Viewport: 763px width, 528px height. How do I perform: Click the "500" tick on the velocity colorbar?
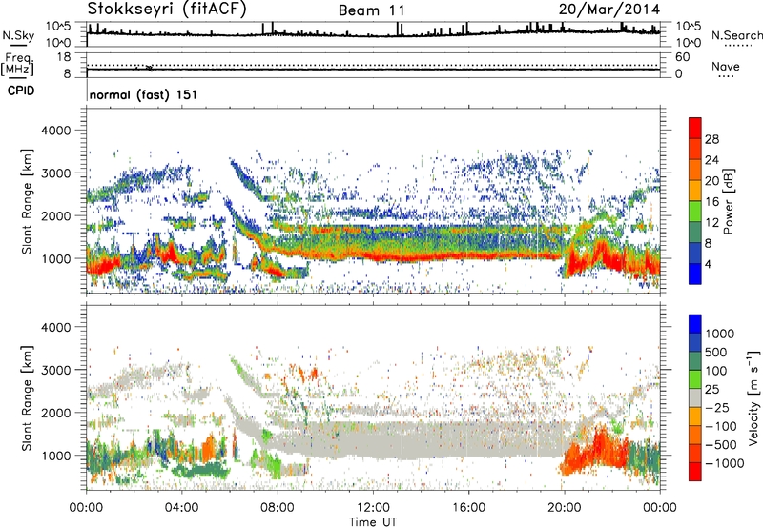[716, 352]
